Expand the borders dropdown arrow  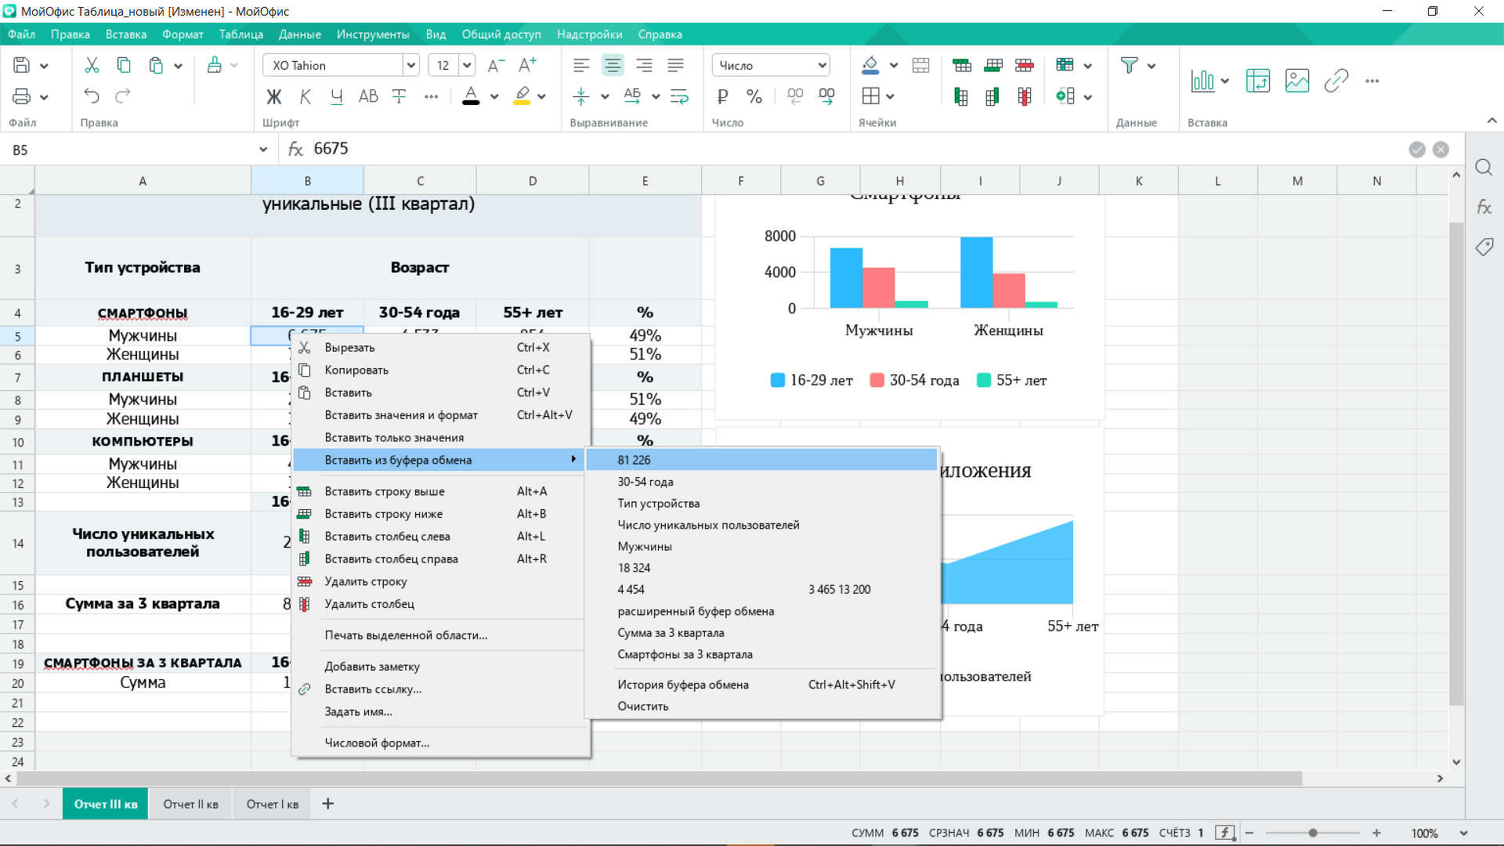pyautogui.click(x=890, y=97)
